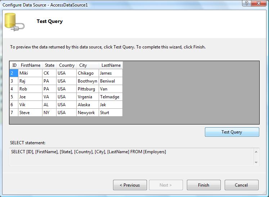The height and width of the screenshot is (197, 269).
Task: Select the Pittsburg city cell
Action: (x=88, y=89)
